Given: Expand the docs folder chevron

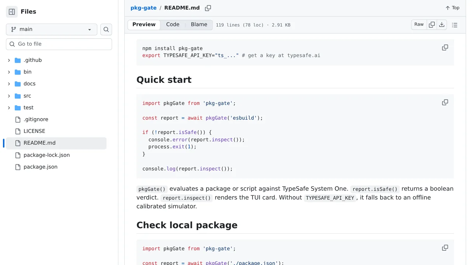Looking at the screenshot, I should click(9, 84).
